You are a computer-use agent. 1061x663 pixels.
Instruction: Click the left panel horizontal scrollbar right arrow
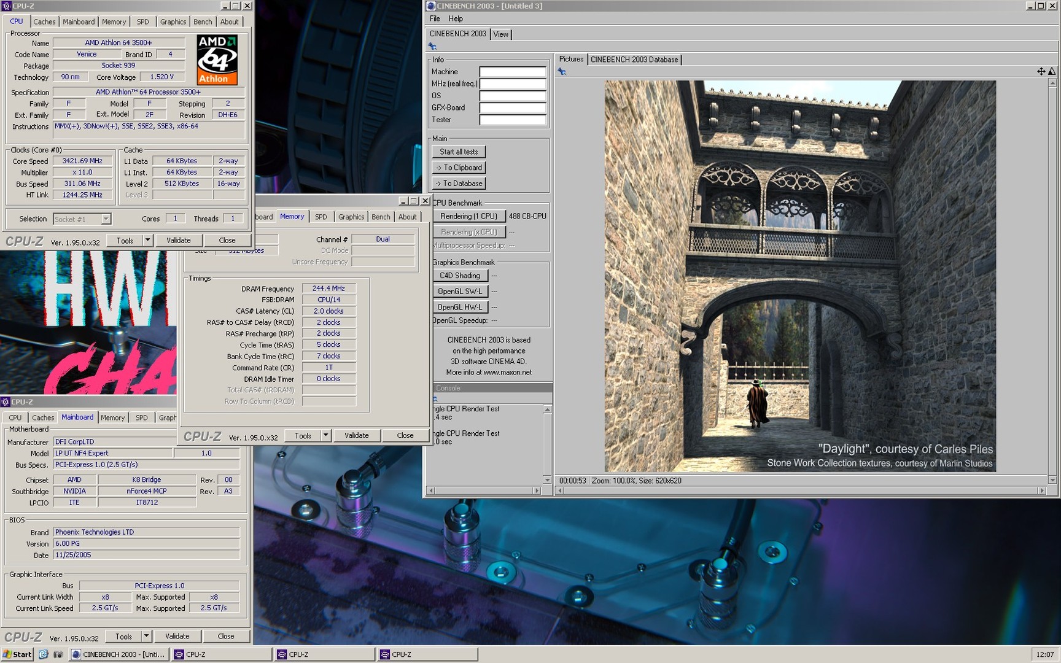click(537, 490)
